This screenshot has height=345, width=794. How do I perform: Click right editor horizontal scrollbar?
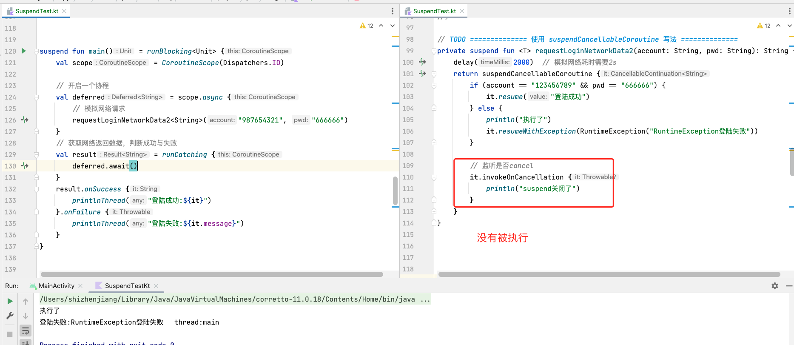(x=609, y=274)
